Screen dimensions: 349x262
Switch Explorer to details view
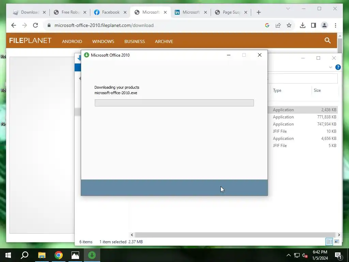coord(329,242)
